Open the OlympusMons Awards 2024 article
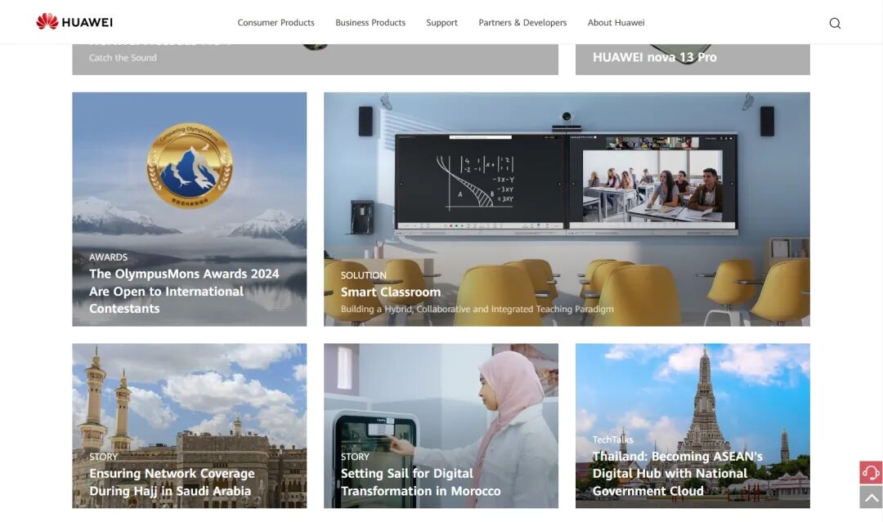The height and width of the screenshot is (522, 883). pos(184,291)
